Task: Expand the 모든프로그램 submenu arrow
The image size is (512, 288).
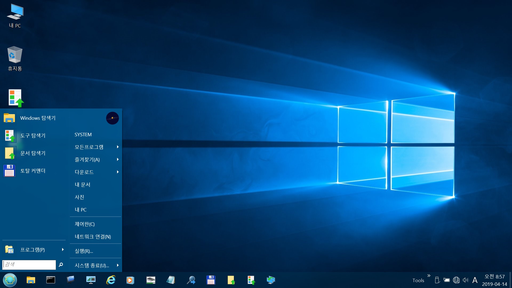Action: [x=118, y=147]
